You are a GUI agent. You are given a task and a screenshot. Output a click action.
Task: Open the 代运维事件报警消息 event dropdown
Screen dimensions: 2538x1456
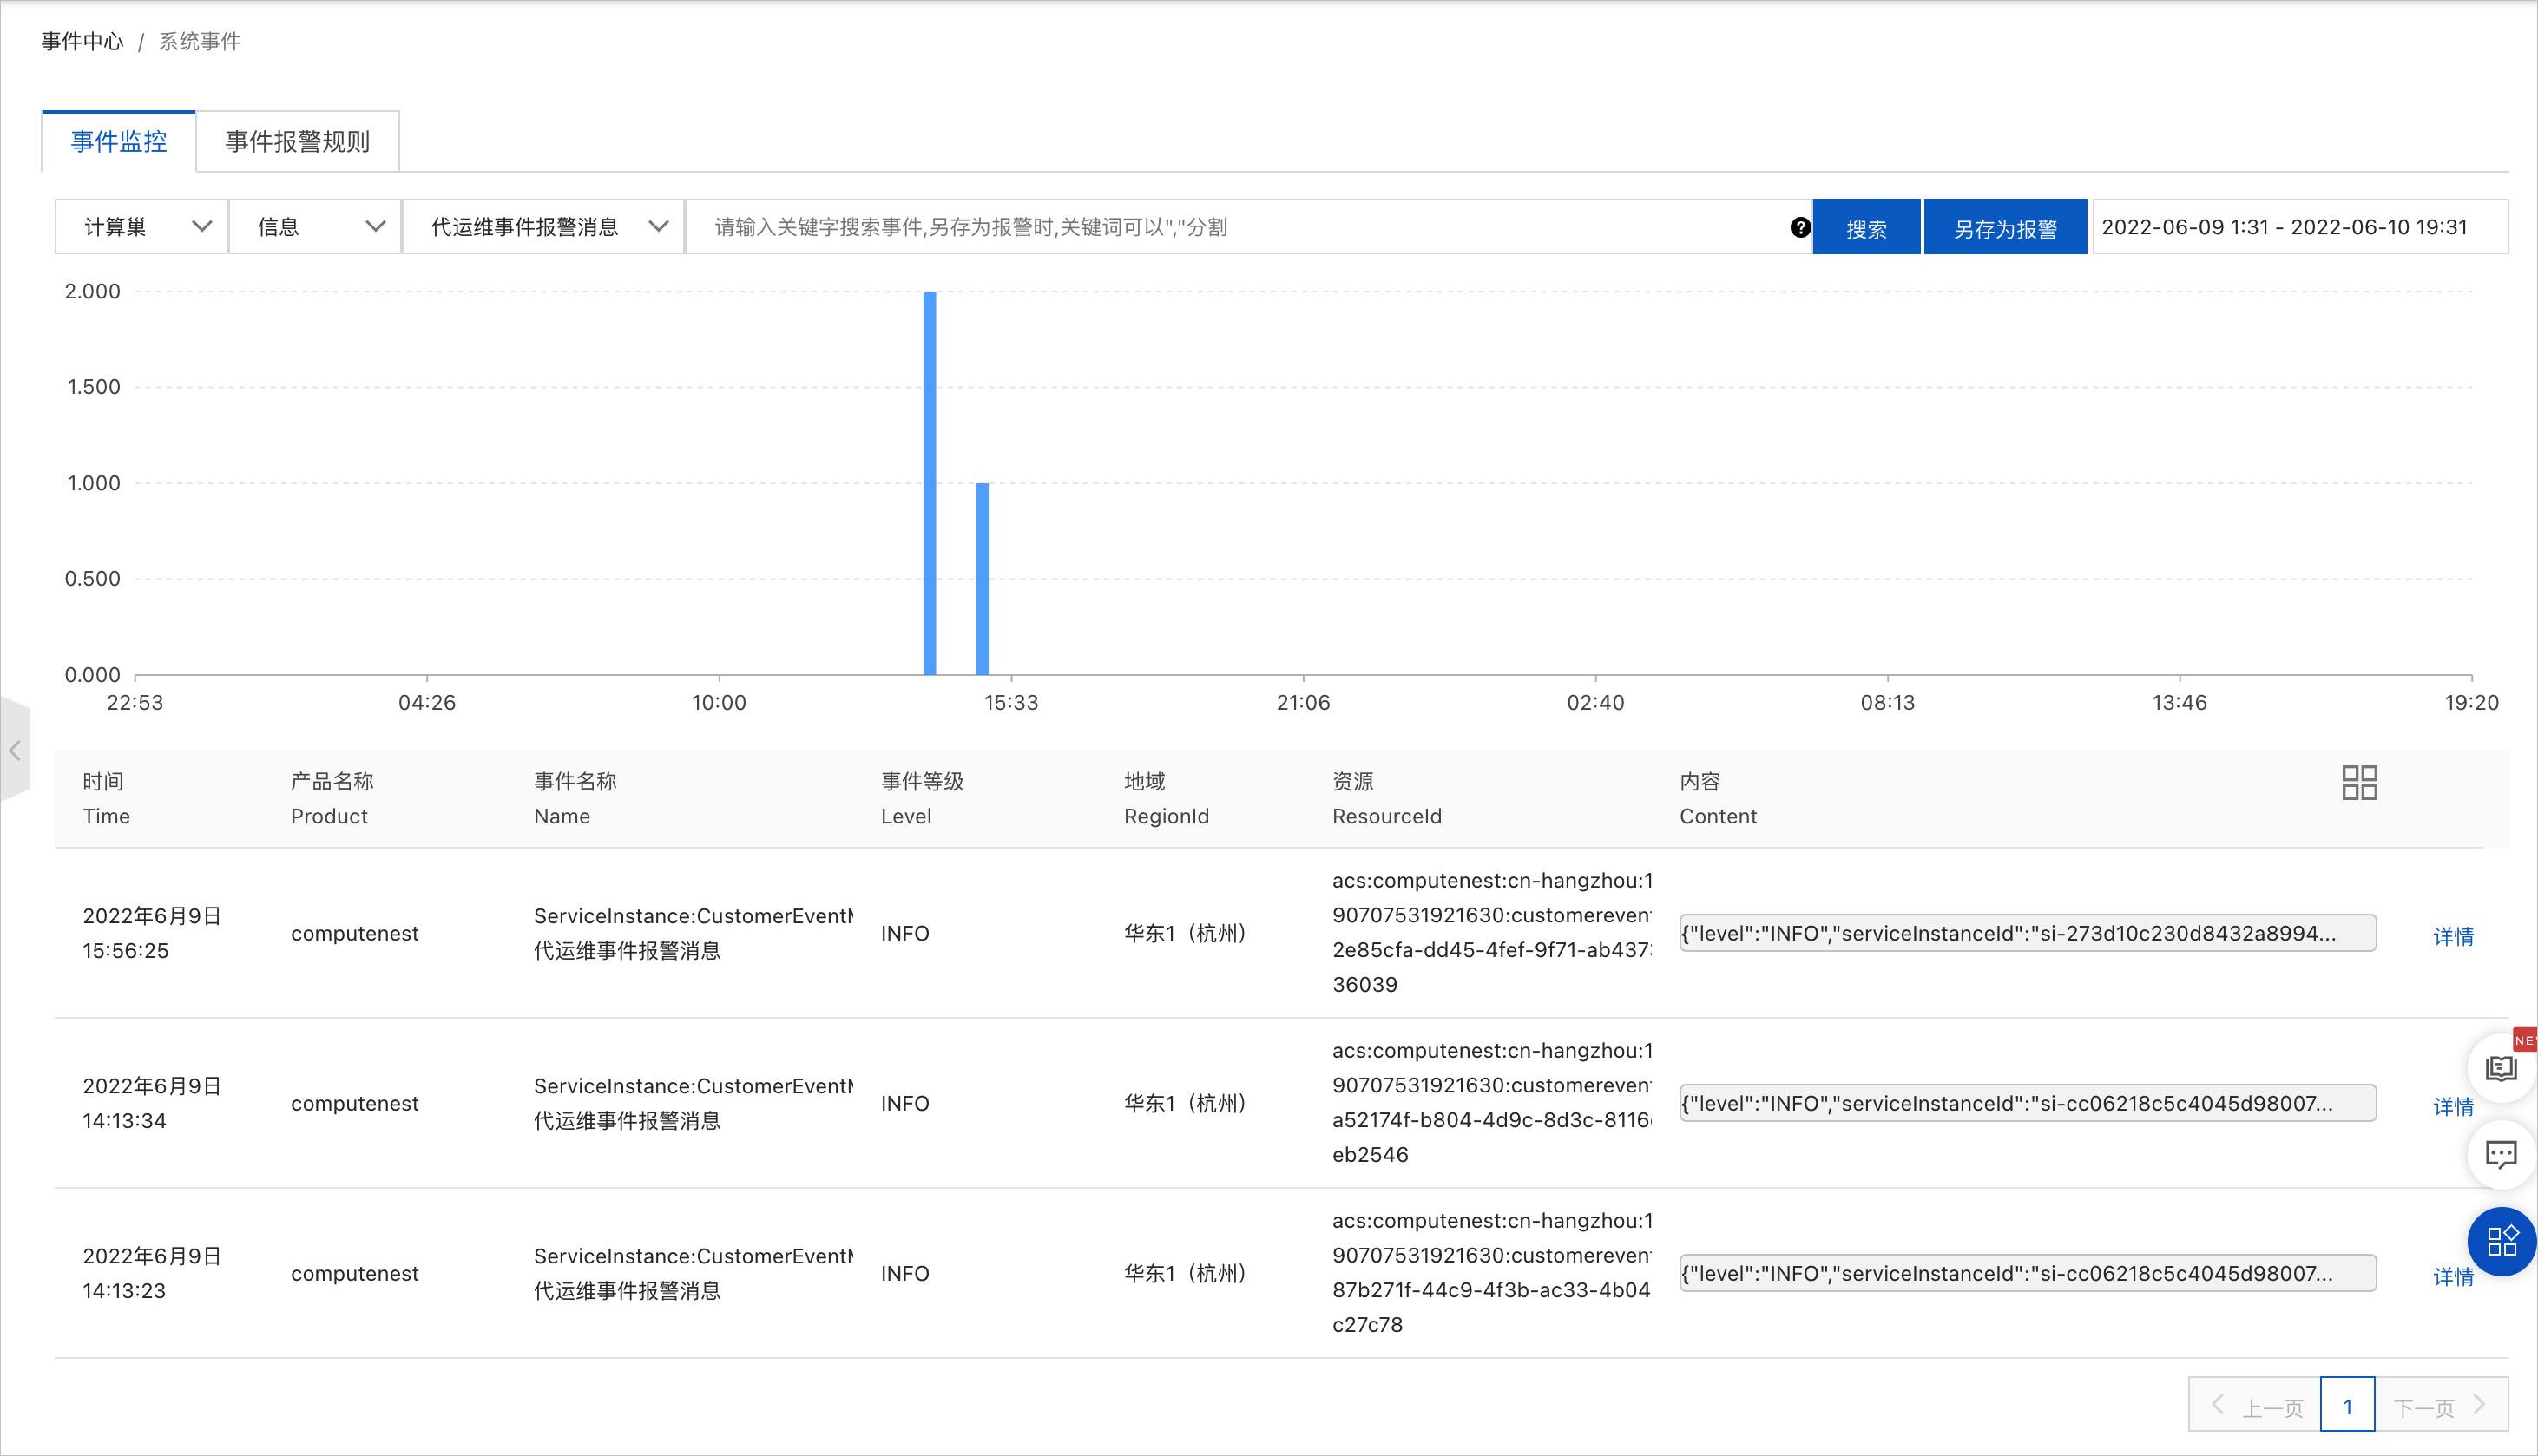(543, 227)
